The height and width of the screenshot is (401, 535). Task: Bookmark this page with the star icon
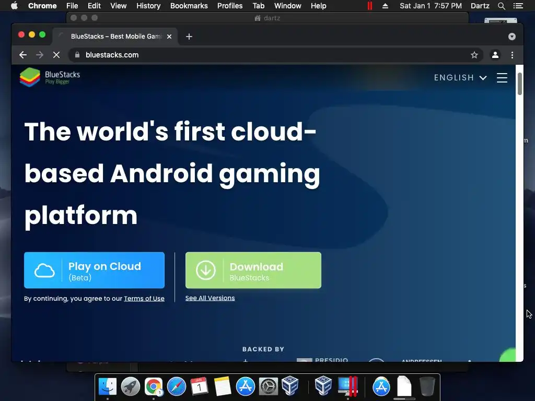tap(474, 55)
